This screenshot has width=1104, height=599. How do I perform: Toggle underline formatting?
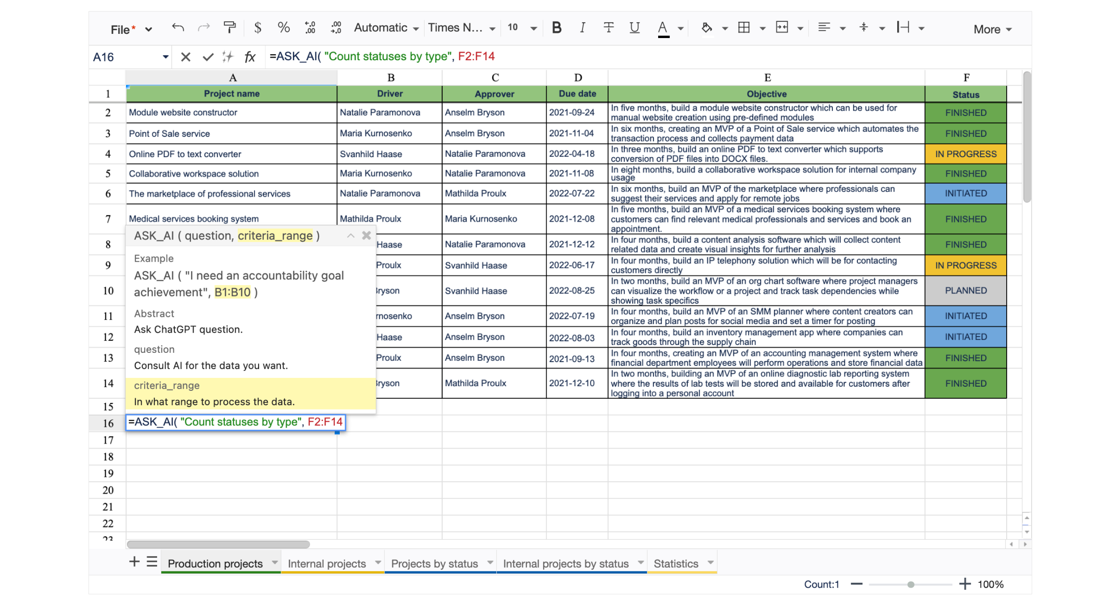pos(634,28)
